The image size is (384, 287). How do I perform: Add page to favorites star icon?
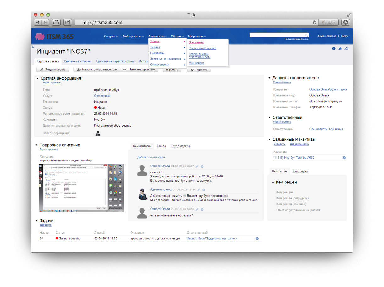pos(340,48)
